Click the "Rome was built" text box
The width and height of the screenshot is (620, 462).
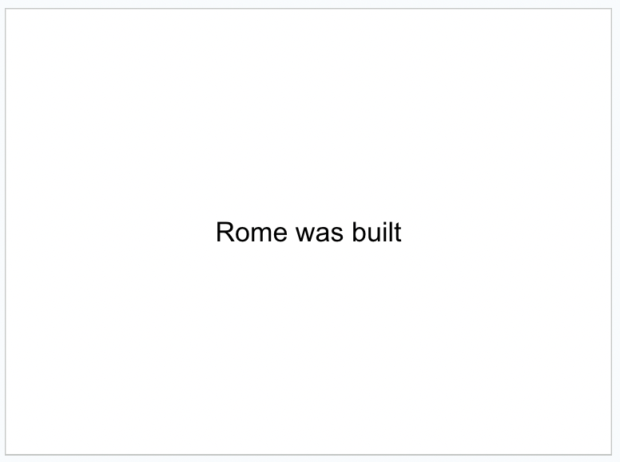(x=309, y=232)
